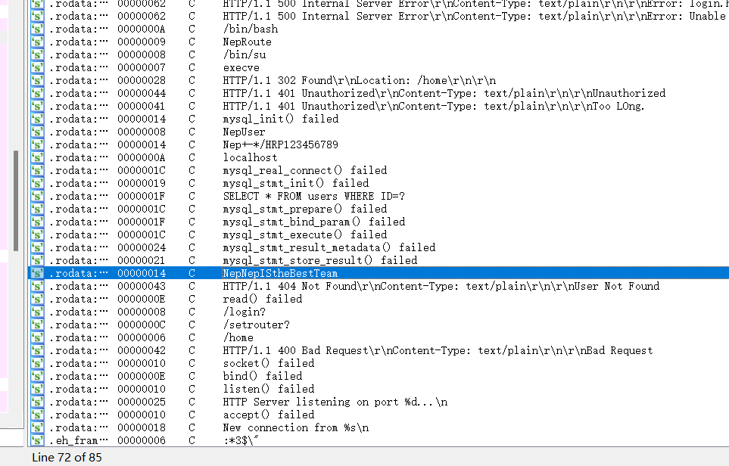729x466 pixels.
Task: Click the string icon for localhost entry
Action: 36,157
